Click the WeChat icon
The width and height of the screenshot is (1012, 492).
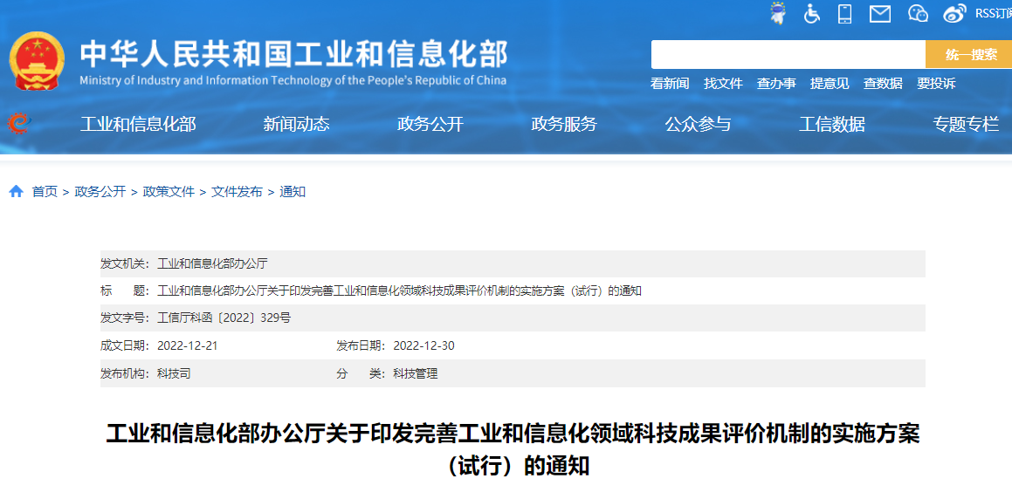917,13
